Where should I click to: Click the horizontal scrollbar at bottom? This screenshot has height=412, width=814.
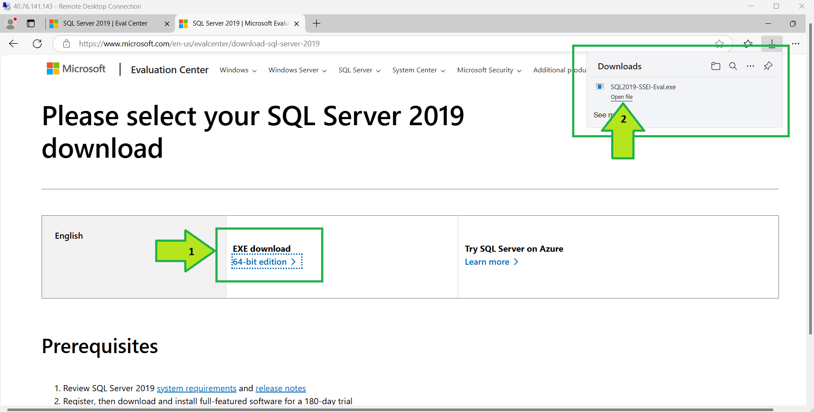click(x=390, y=409)
